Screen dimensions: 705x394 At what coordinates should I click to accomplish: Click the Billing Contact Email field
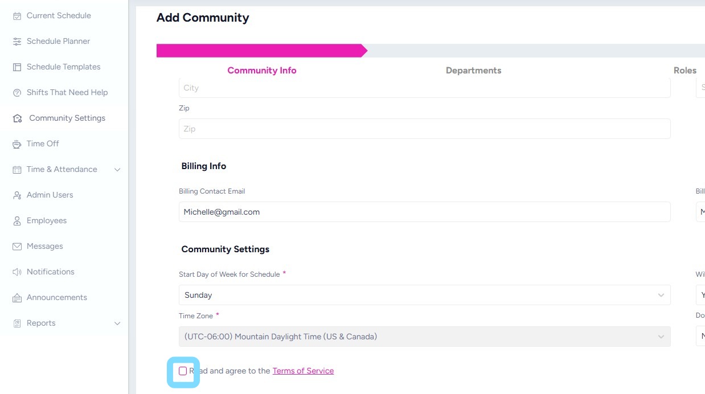(424, 212)
